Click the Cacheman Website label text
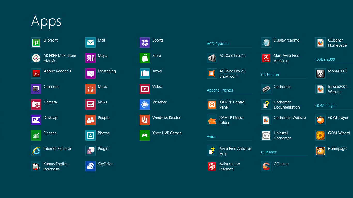 tap(290, 118)
